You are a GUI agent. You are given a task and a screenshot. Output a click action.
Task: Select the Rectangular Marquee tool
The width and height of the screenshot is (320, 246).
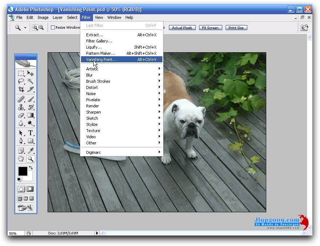[21, 73]
